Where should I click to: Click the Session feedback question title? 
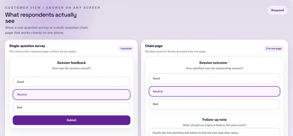72,63
